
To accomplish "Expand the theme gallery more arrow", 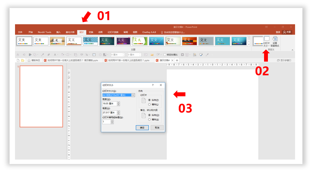I will tap(249, 45).
